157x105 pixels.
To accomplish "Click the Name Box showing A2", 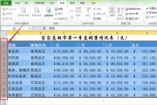I will pyautogui.click(x=15, y=28).
